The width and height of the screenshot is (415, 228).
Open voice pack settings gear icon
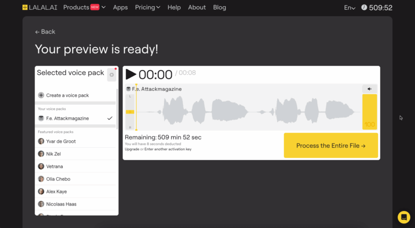pos(112,75)
